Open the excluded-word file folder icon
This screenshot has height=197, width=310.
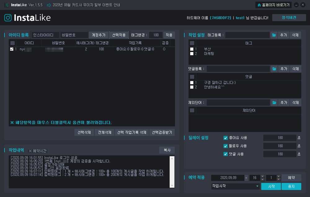pos(274,103)
